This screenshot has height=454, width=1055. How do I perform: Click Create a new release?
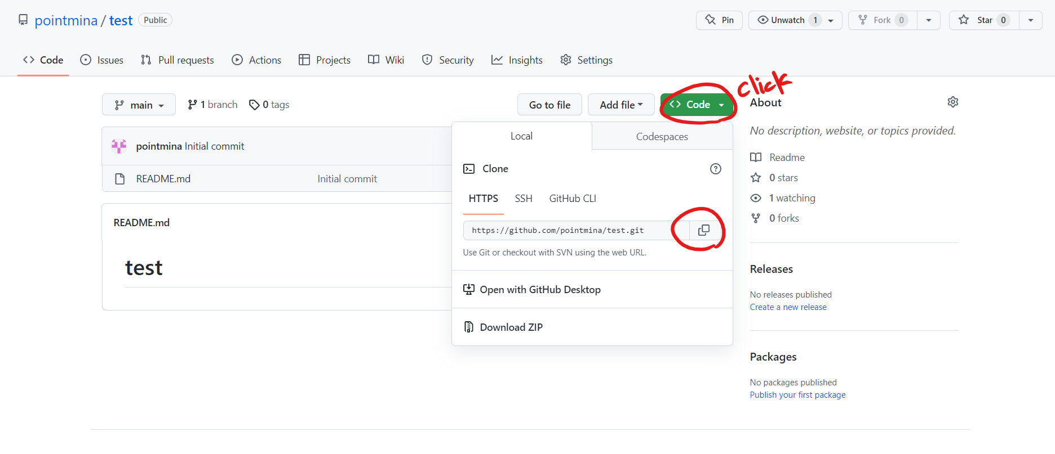pyautogui.click(x=788, y=307)
